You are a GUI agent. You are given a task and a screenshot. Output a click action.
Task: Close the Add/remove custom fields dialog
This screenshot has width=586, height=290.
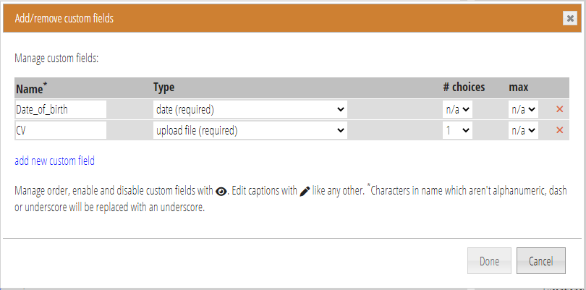coord(570,18)
